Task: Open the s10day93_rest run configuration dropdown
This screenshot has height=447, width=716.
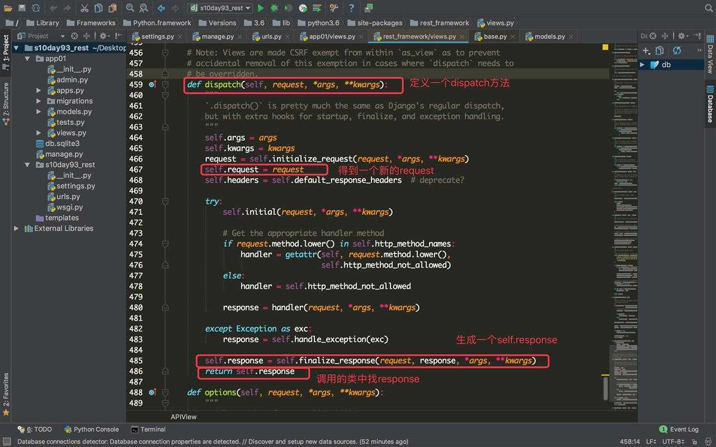Action: pyautogui.click(x=219, y=8)
